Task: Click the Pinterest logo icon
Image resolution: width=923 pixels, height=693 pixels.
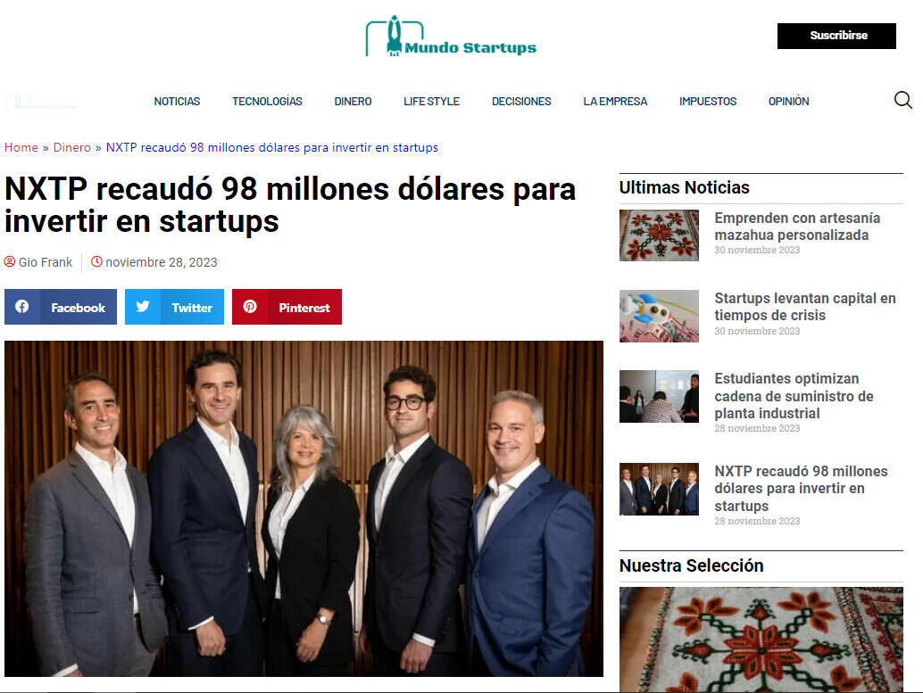Action: pyautogui.click(x=250, y=307)
